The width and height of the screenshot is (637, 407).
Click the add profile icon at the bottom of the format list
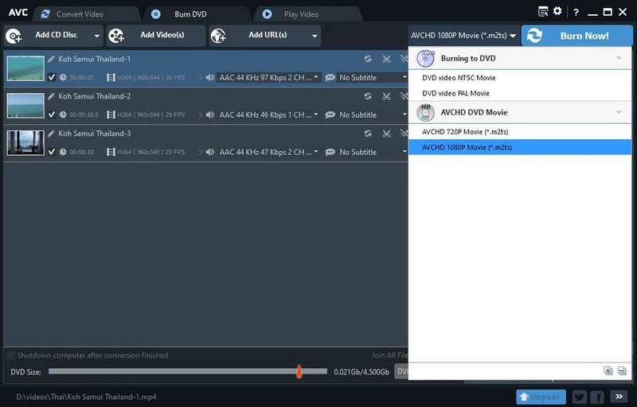[608, 370]
